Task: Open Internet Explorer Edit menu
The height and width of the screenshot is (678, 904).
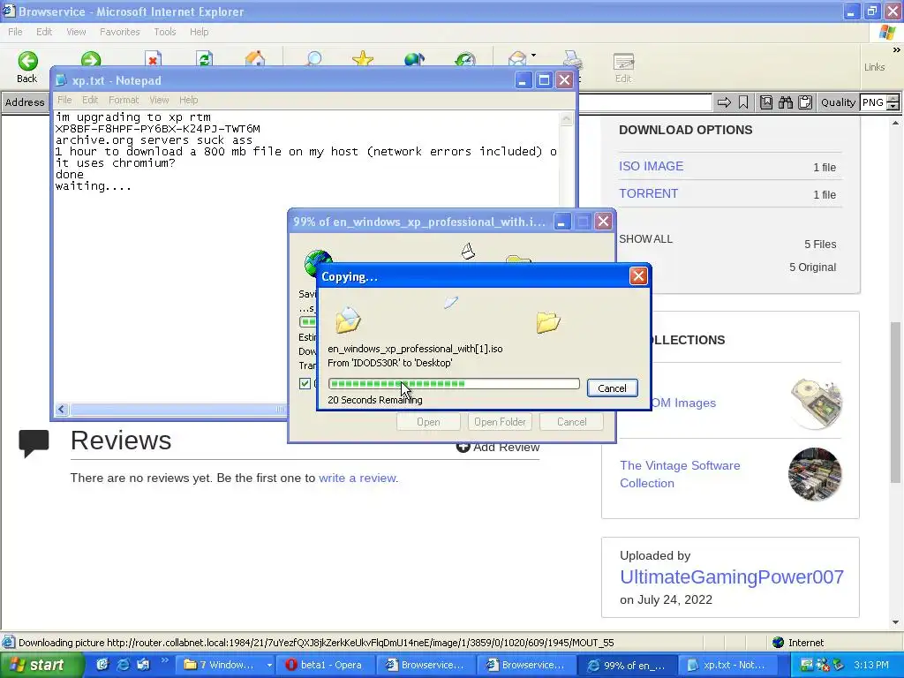Action: pos(44,32)
